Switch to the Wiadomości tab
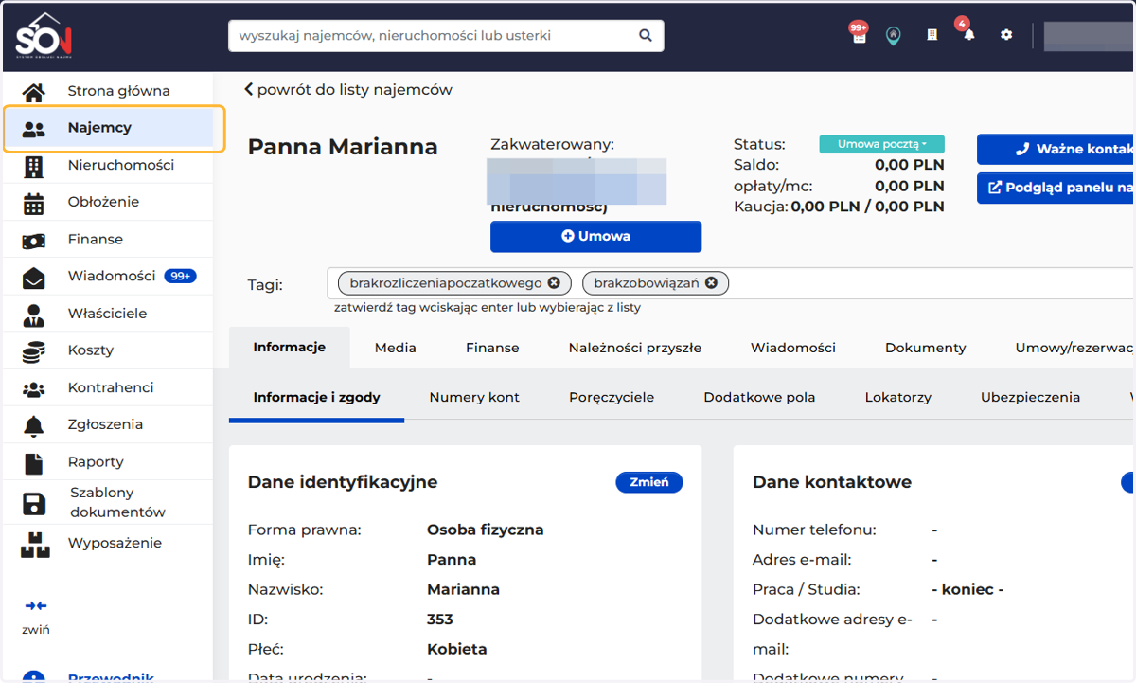Image resolution: width=1136 pixels, height=683 pixels. 793,348
